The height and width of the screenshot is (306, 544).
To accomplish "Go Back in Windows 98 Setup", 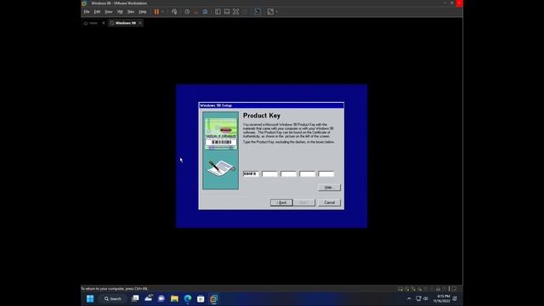I will 281,202.
